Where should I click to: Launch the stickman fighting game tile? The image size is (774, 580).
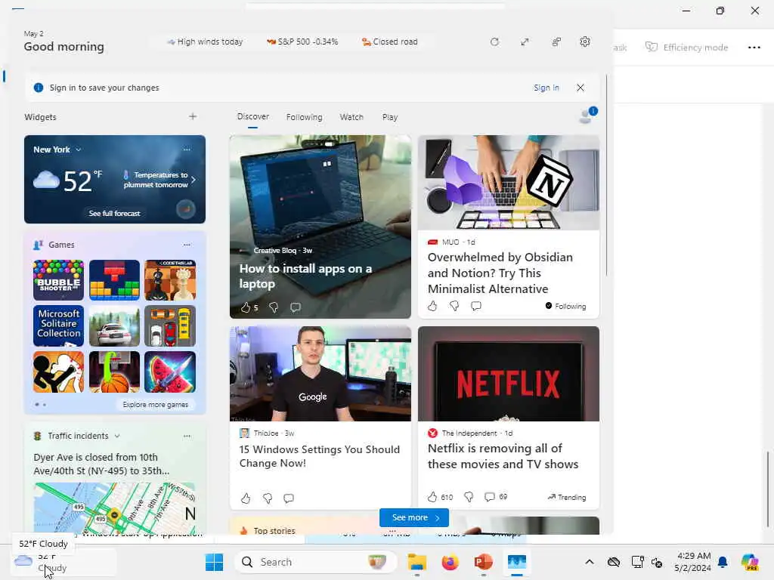coord(58,372)
